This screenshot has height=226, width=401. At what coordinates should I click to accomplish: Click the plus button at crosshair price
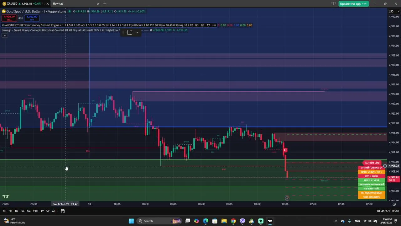tap(385, 166)
